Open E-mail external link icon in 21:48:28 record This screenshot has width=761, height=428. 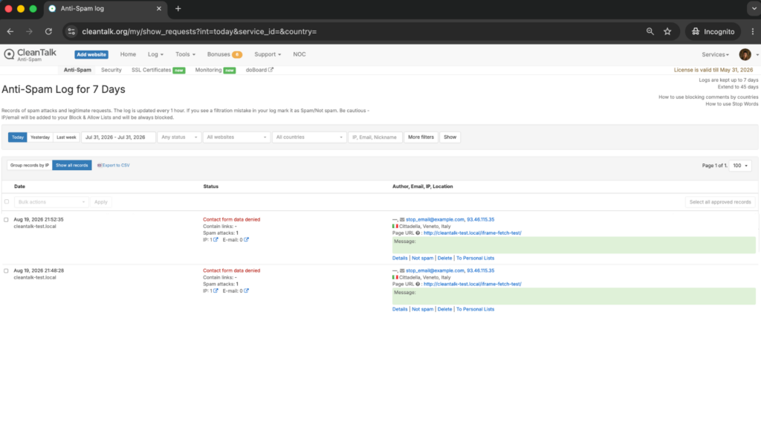coord(246,291)
